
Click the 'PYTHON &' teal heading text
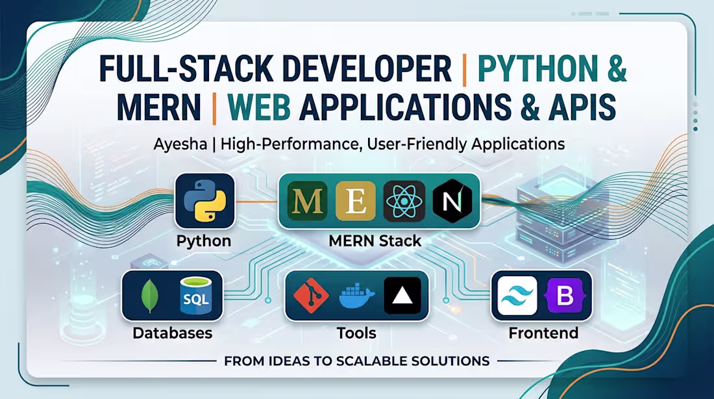point(552,69)
